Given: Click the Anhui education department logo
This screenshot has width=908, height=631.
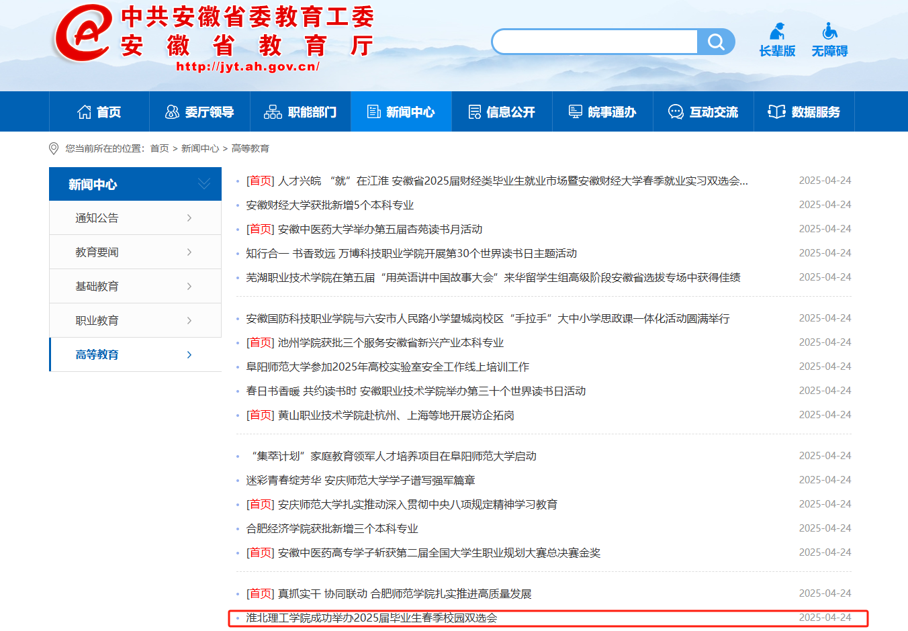Looking at the screenshot, I should point(83,34).
